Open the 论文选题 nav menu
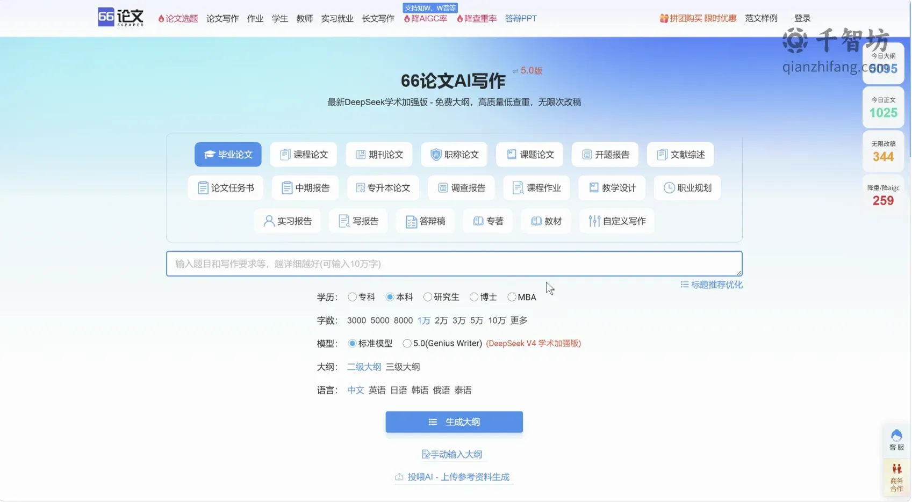The height and width of the screenshot is (502, 912). pos(178,18)
